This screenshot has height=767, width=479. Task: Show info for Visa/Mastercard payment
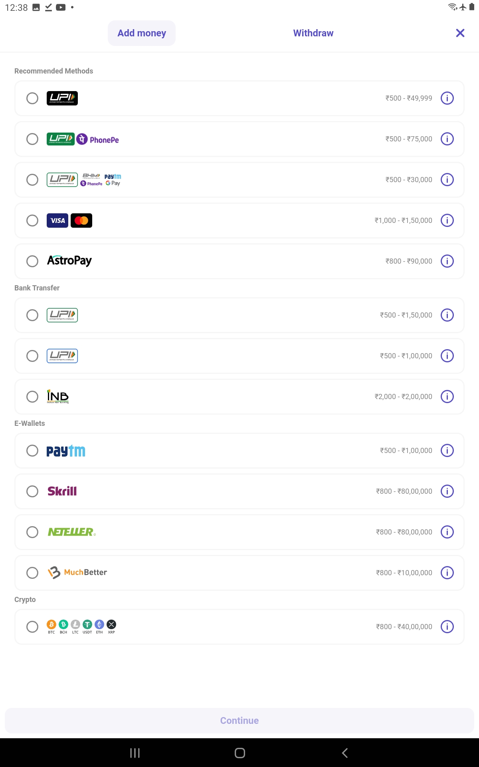(x=447, y=221)
